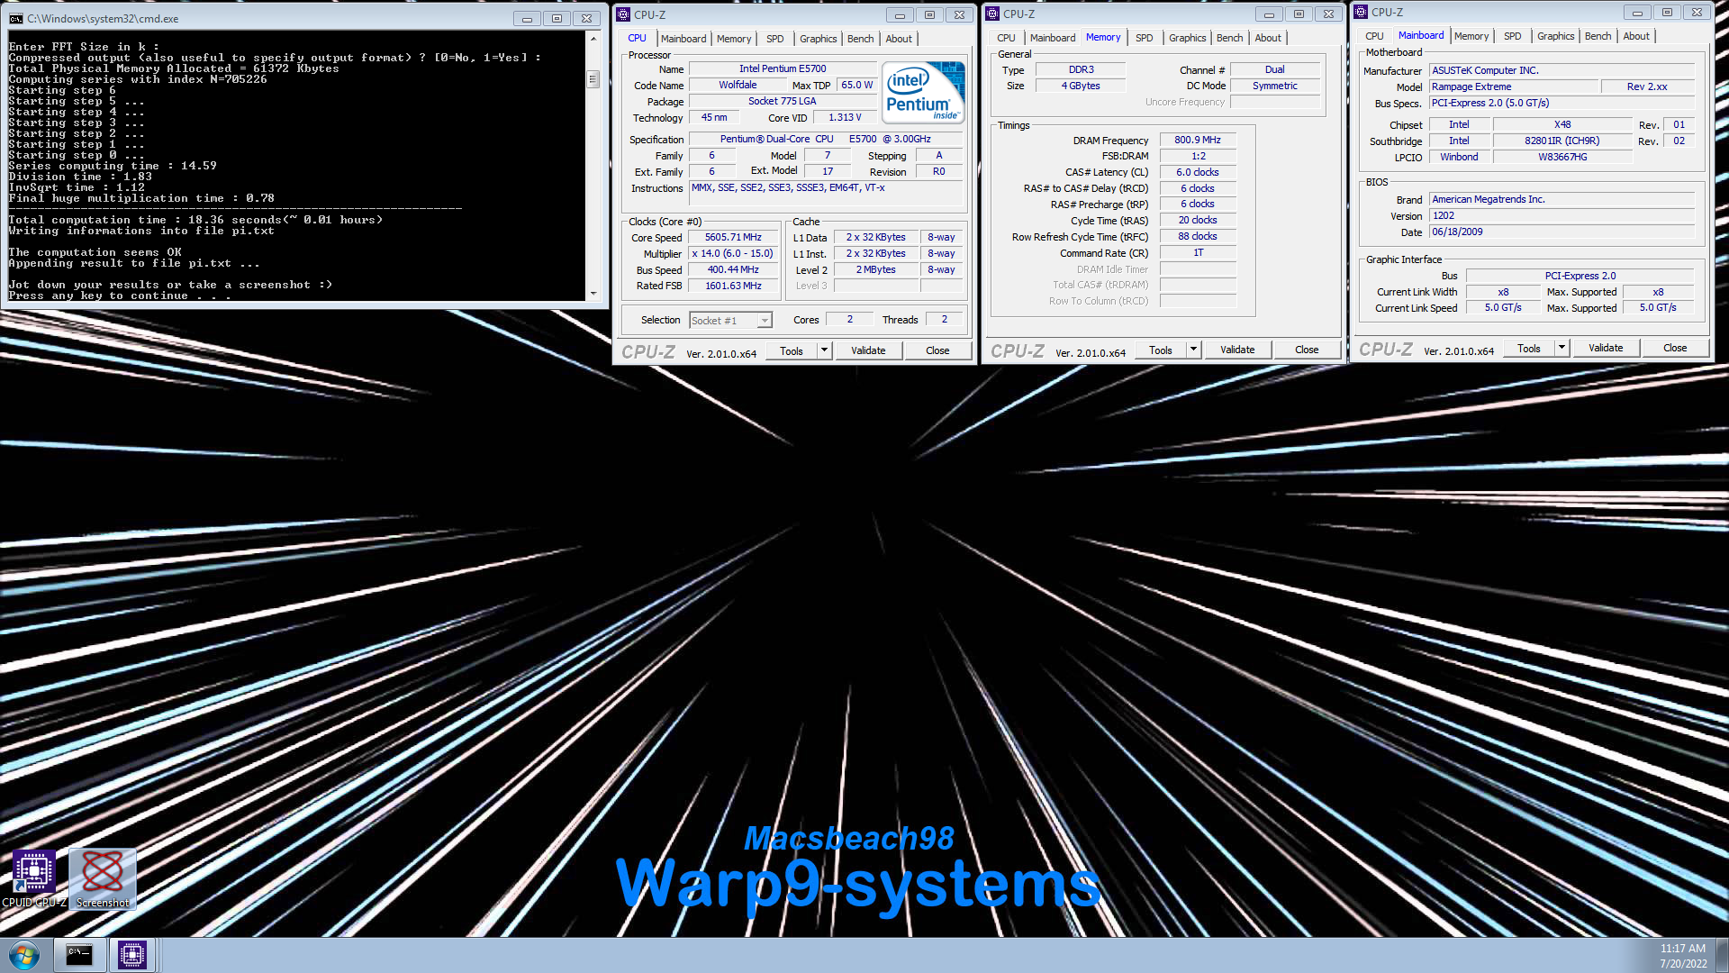The width and height of the screenshot is (1729, 973).
Task: Click Tools button in the CPU window
Action: 792,350
